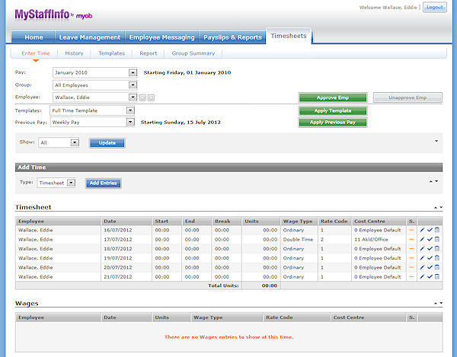Collapse the Wages section
Viewport: 457px width, 357px height.
point(436,303)
